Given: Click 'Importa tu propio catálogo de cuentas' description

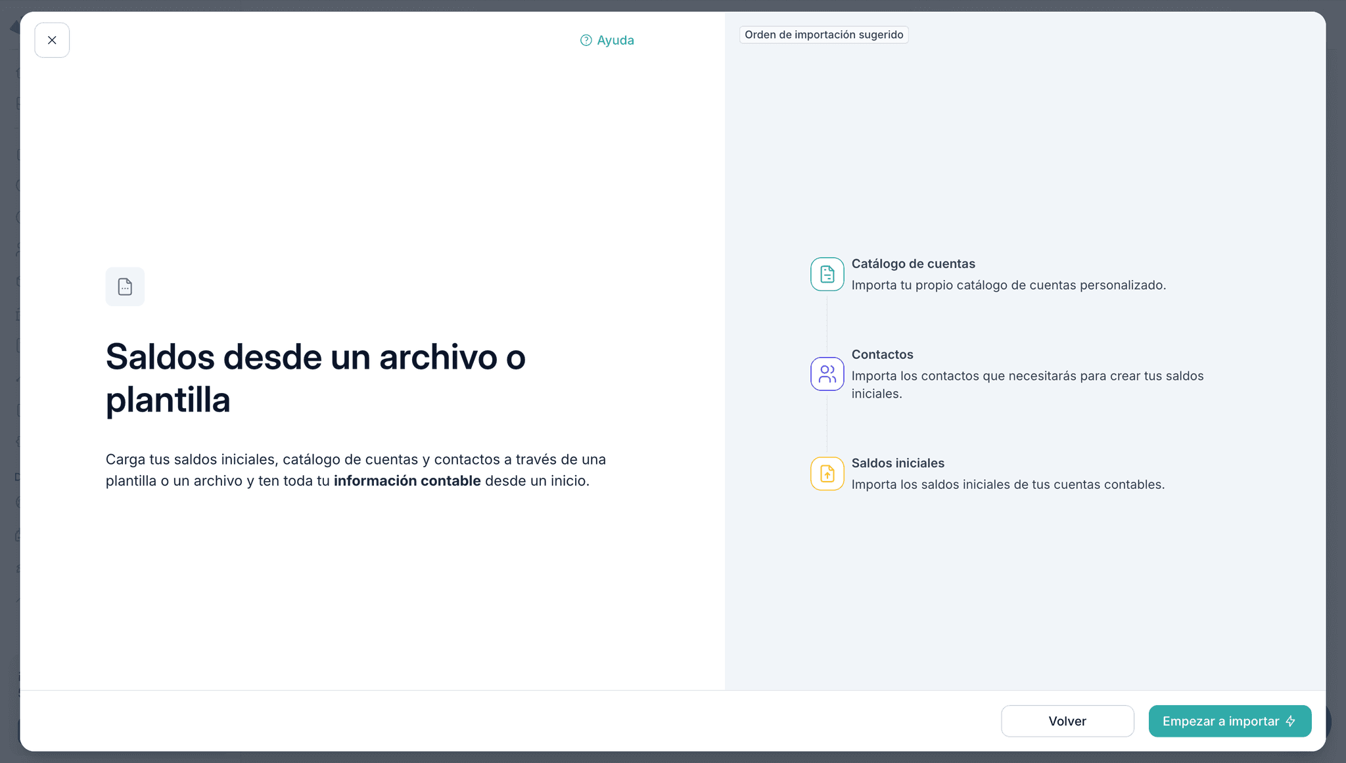Looking at the screenshot, I should coord(1008,285).
